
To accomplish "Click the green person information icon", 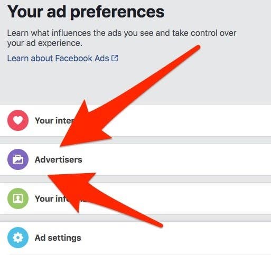I will [x=18, y=199].
